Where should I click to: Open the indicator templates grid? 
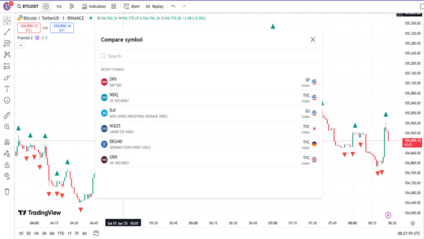pyautogui.click(x=114, y=6)
